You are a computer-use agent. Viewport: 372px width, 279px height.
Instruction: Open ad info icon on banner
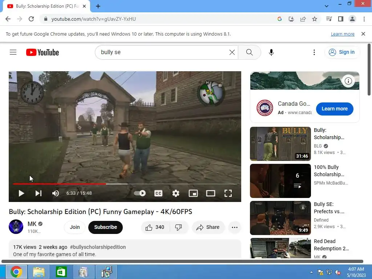(348, 81)
